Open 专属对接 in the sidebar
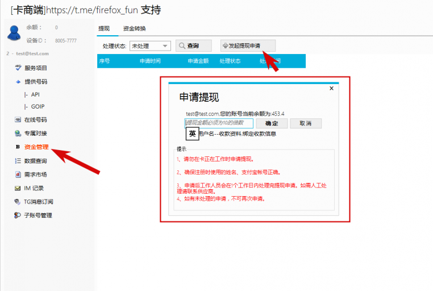 coord(36,134)
